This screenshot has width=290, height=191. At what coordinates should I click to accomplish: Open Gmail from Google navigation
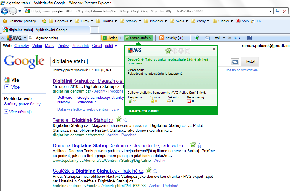(x=97, y=46)
